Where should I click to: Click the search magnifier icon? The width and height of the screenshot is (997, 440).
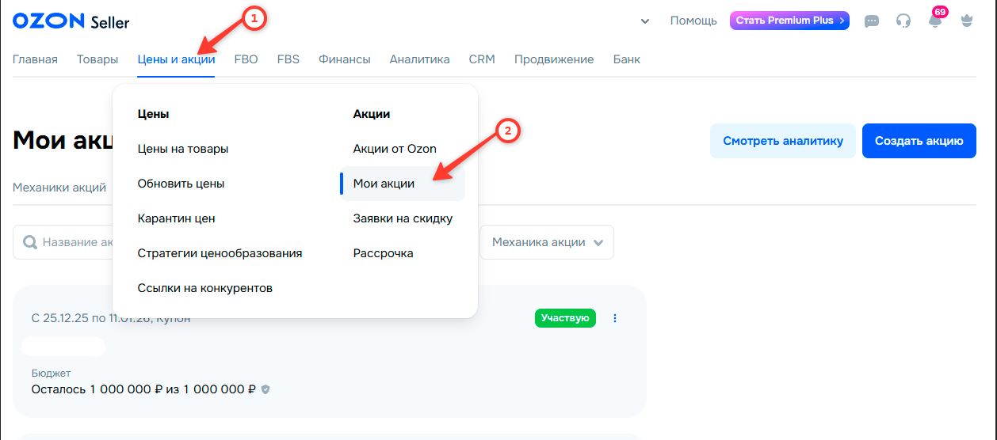(x=30, y=242)
